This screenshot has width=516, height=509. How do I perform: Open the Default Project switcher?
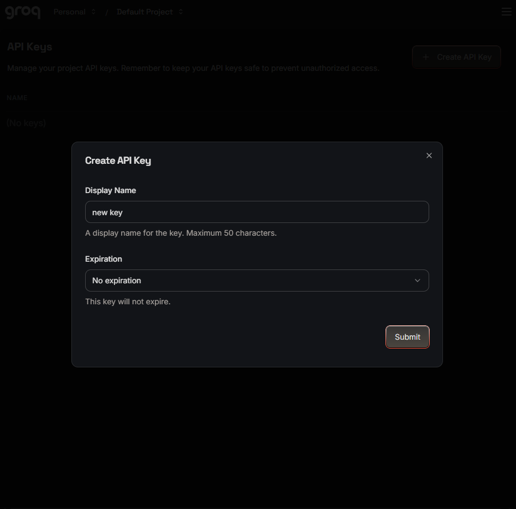pos(150,12)
